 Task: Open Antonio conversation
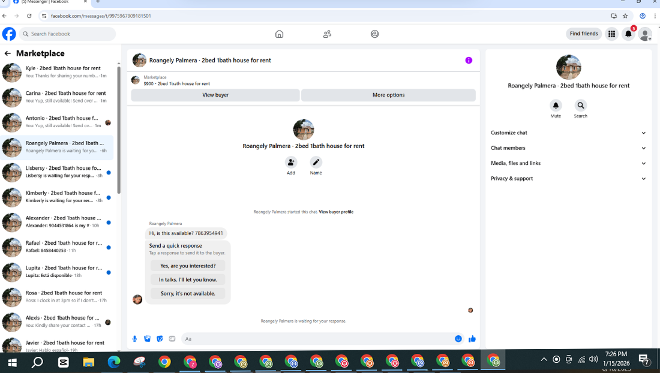(x=57, y=122)
